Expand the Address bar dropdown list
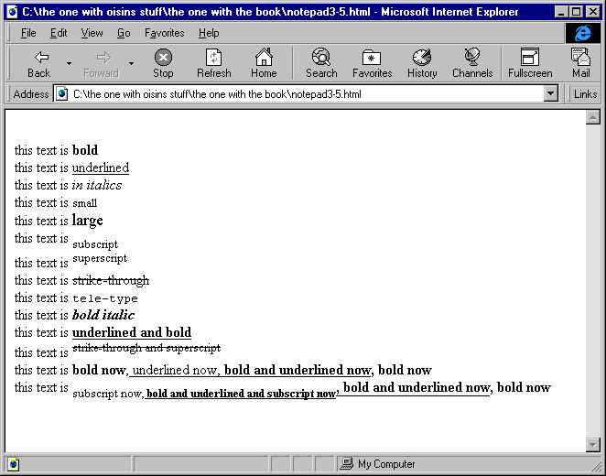Image resolution: width=606 pixels, height=476 pixels. click(550, 94)
